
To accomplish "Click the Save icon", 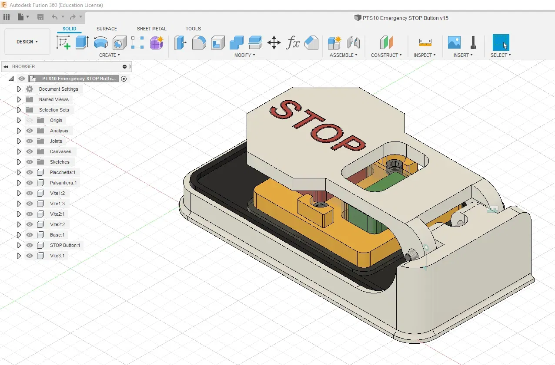I will click(40, 17).
